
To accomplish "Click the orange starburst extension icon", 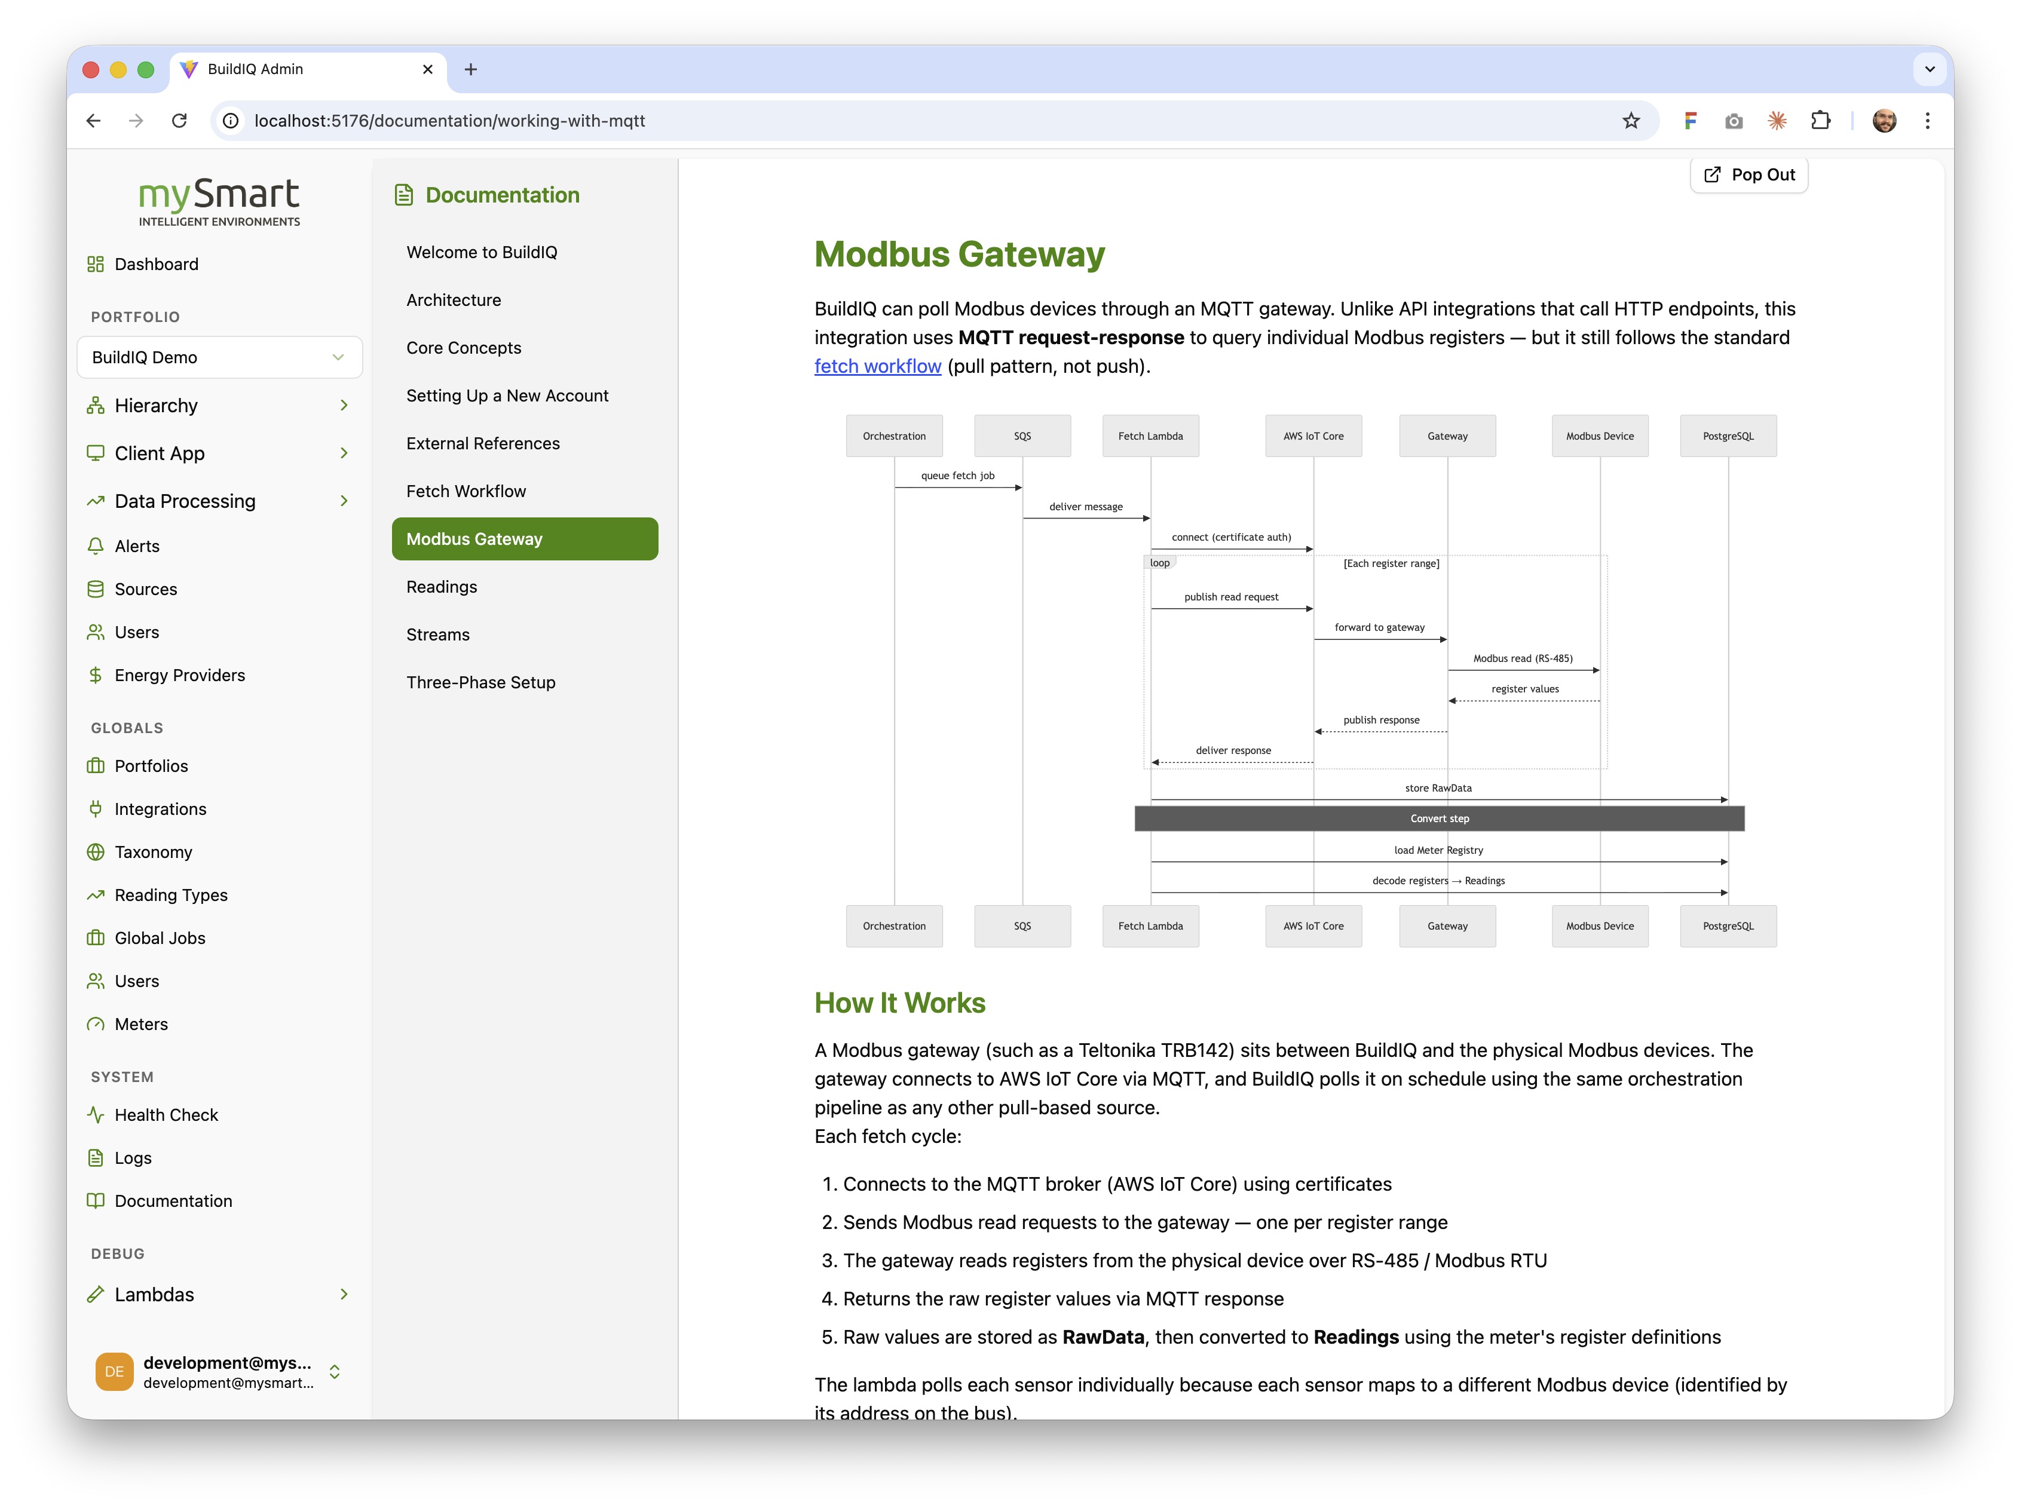I will click(1777, 121).
